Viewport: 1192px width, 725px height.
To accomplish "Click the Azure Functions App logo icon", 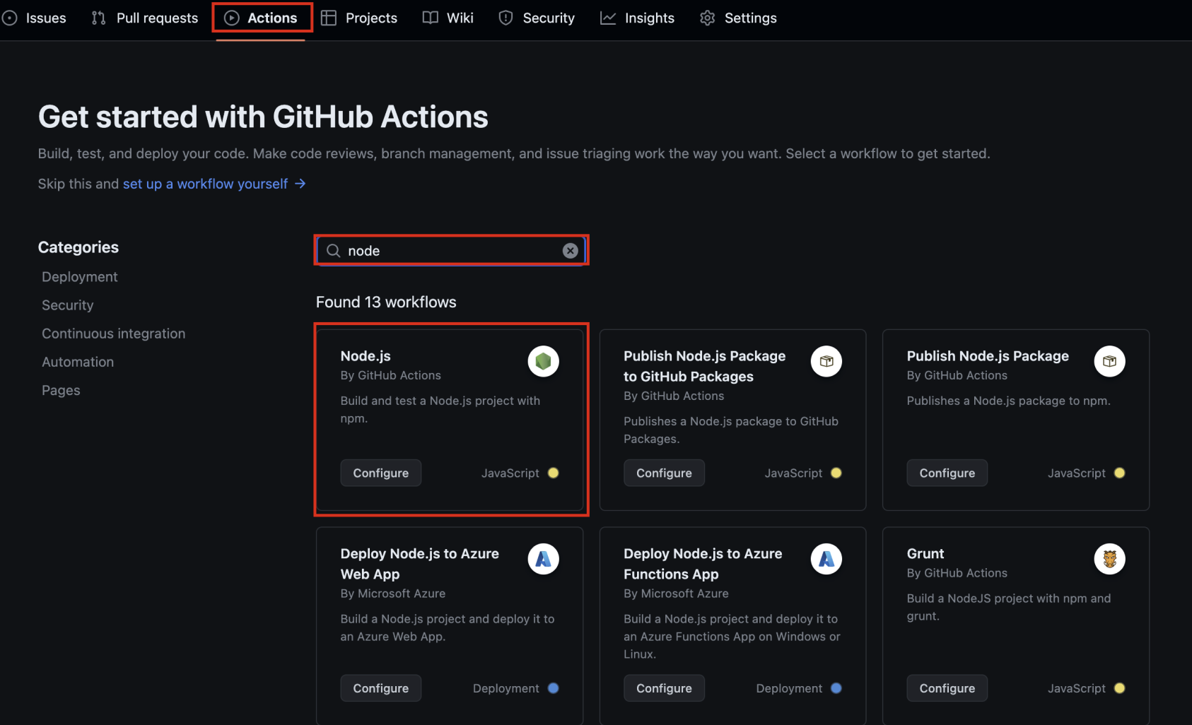I will 826,559.
